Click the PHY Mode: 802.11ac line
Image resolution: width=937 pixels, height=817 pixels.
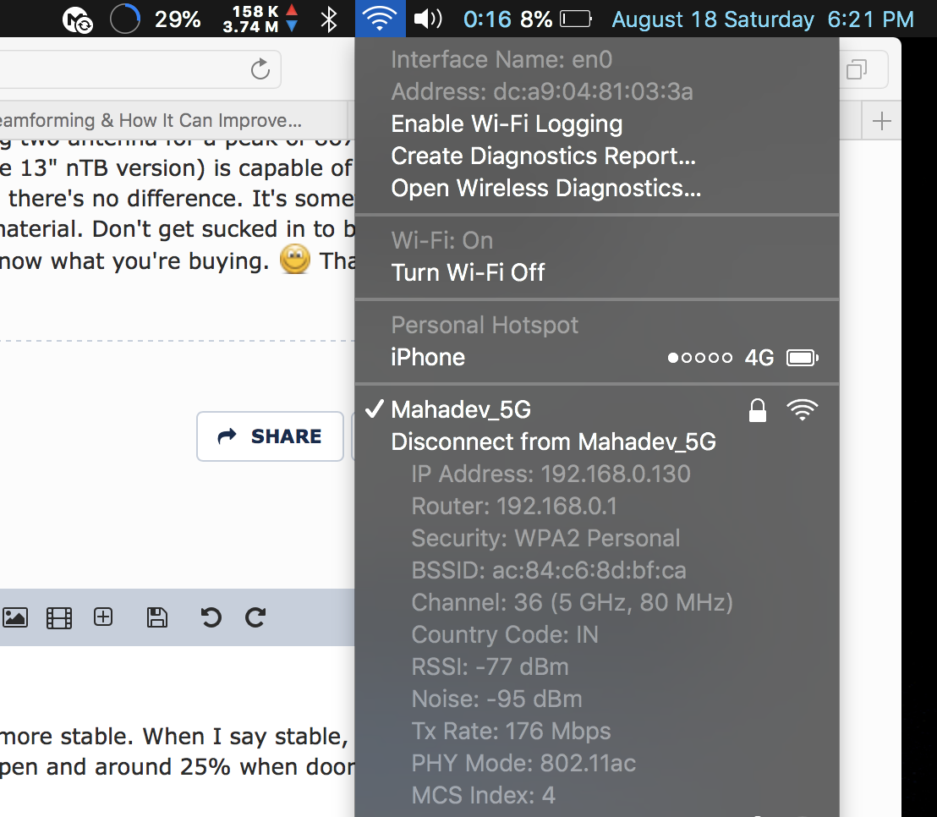[523, 763]
